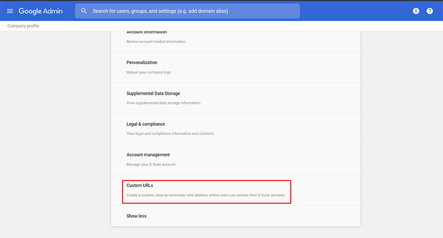Open the Personalization section
Viewport: 443px width, 238px height.
(x=236, y=67)
